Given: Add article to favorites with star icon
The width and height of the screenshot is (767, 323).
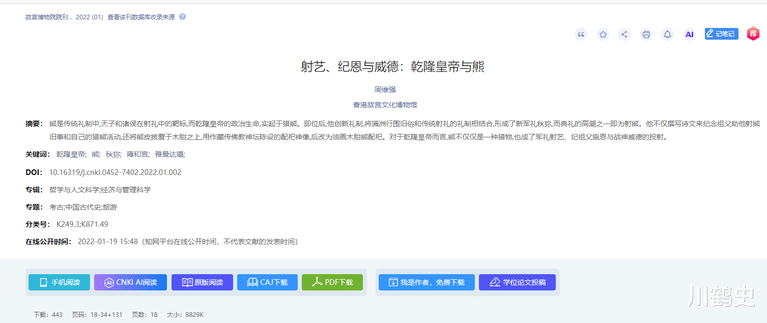Looking at the screenshot, I should pyautogui.click(x=603, y=35).
